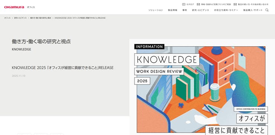Go to 研究・エビデンス in the breadcrumb
This screenshot has width=275, height=135.
[20, 18]
